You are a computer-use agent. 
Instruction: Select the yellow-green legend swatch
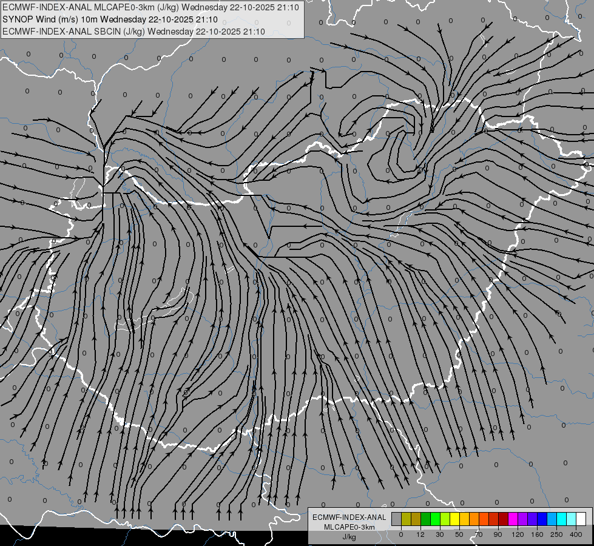pos(445,519)
